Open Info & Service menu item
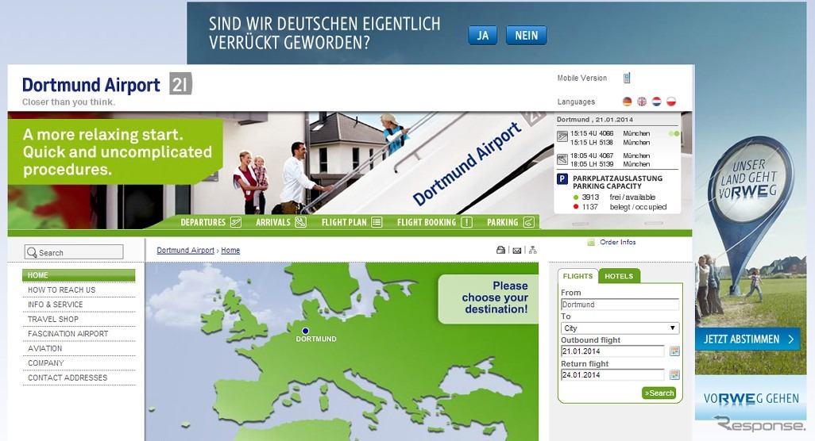Image resolution: width=815 pixels, height=441 pixels. click(x=79, y=304)
